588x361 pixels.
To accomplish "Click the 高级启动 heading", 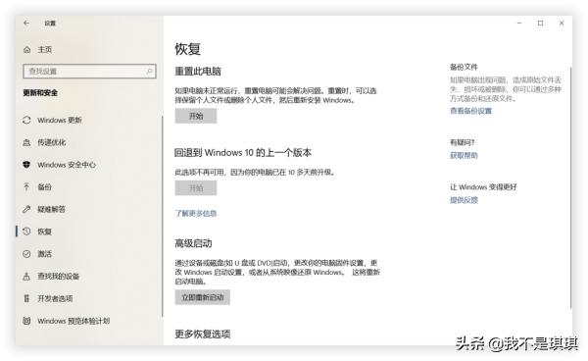I will [x=193, y=243].
